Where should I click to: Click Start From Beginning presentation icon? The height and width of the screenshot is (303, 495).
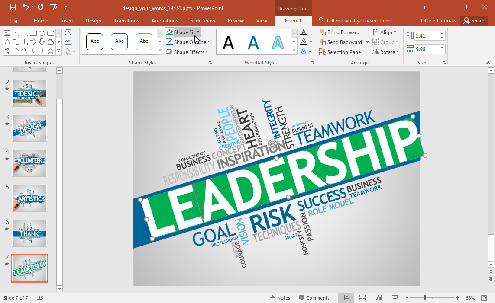[53, 7]
